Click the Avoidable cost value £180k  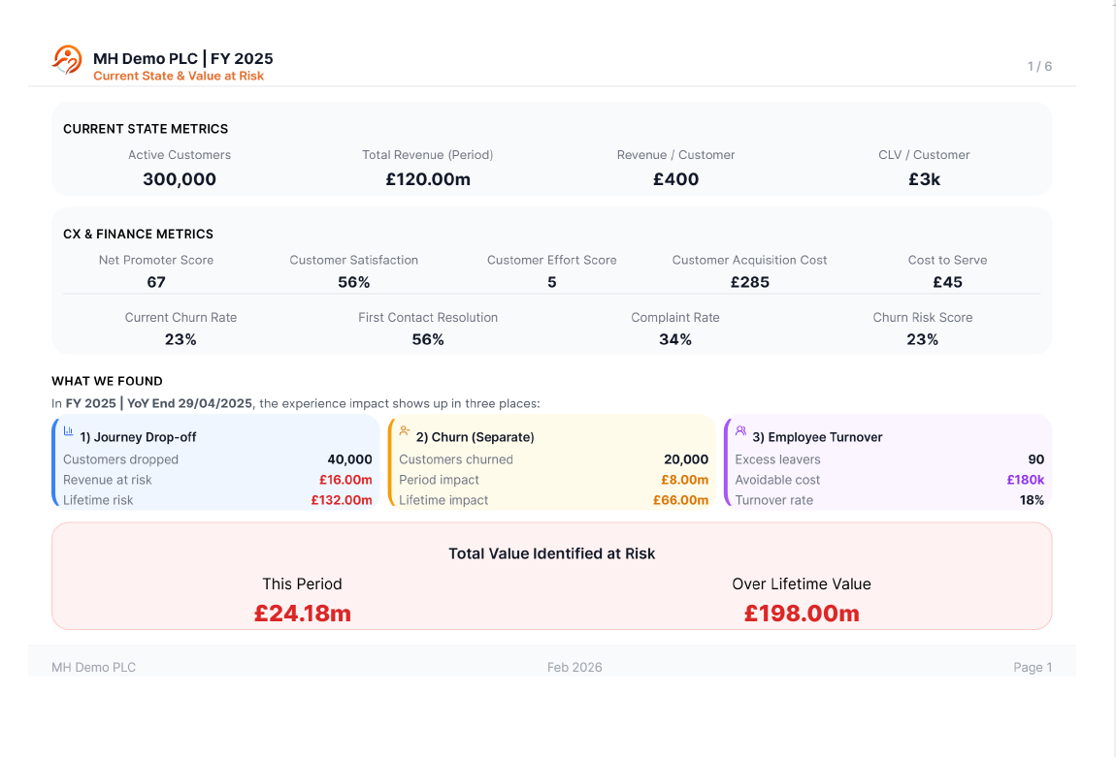coord(1025,480)
